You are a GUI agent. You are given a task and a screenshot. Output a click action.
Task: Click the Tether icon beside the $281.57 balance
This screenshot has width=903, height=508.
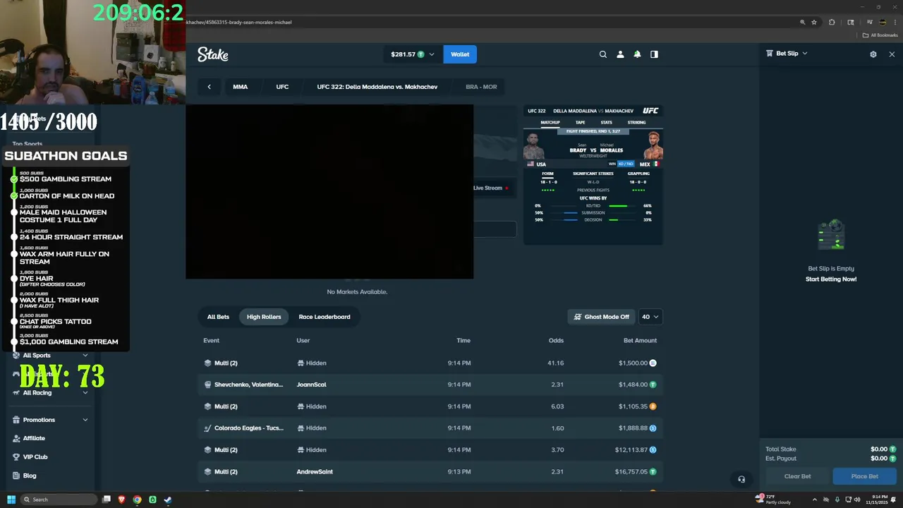[421, 54]
